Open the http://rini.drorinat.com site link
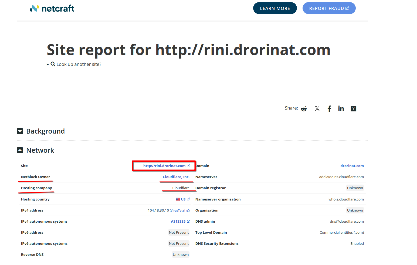The height and width of the screenshot is (265, 417). tap(164, 166)
